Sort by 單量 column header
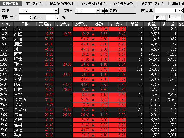Viewport: 184px width, 138px height. 135,24
